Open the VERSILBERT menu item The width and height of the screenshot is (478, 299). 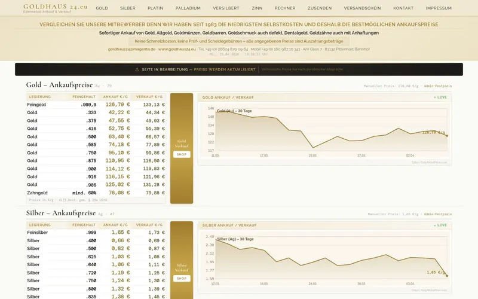[226, 8]
